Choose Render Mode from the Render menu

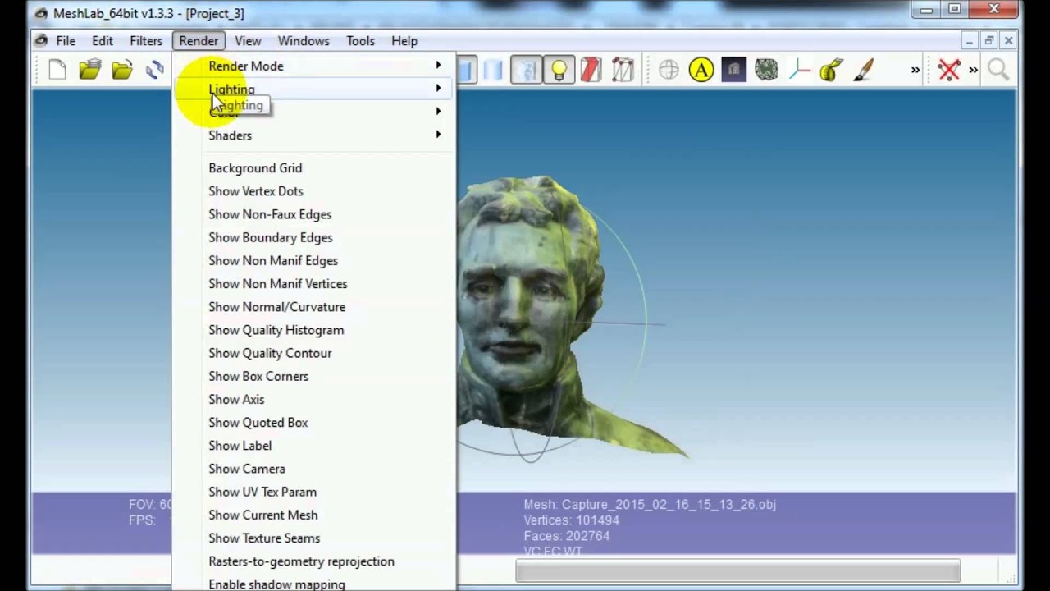tap(313, 66)
